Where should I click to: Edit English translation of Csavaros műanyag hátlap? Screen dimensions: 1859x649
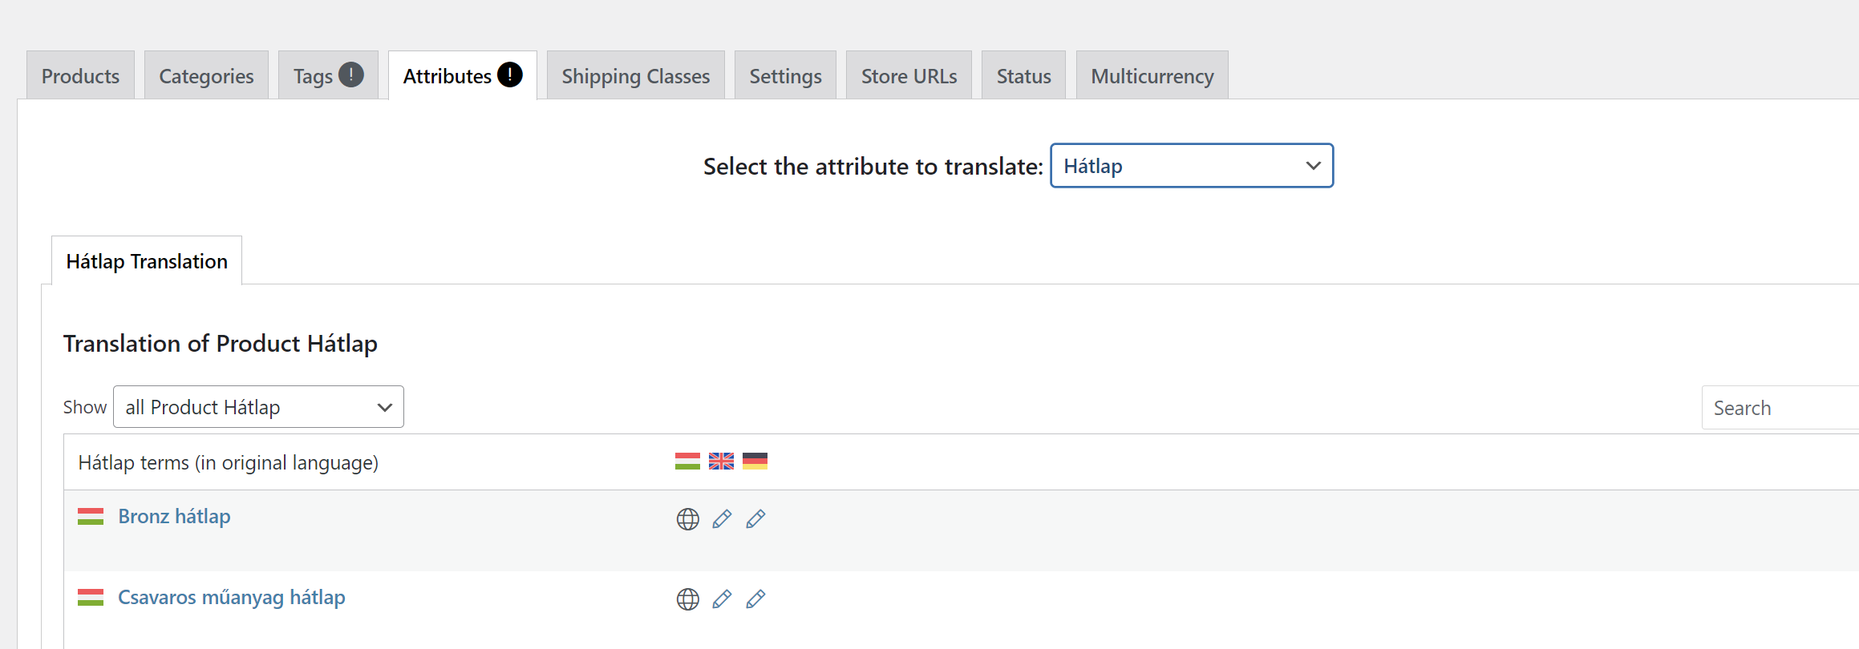point(722,599)
